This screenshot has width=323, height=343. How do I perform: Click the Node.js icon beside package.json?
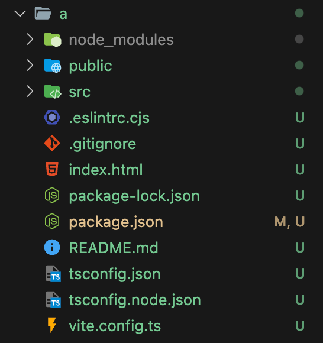pos(52,221)
